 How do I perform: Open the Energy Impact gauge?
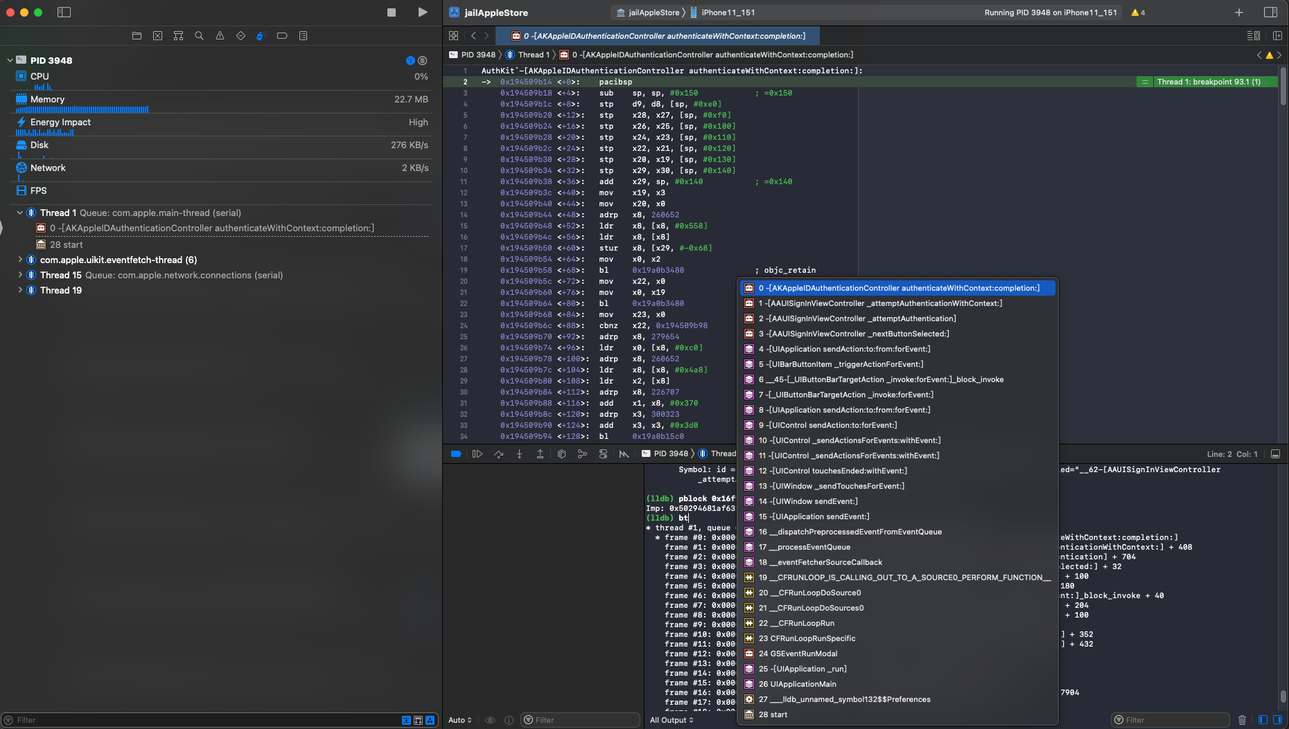tap(222, 125)
